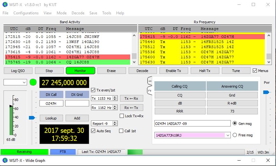Click Rx Frequency scrollbar down arrow

click(269, 62)
